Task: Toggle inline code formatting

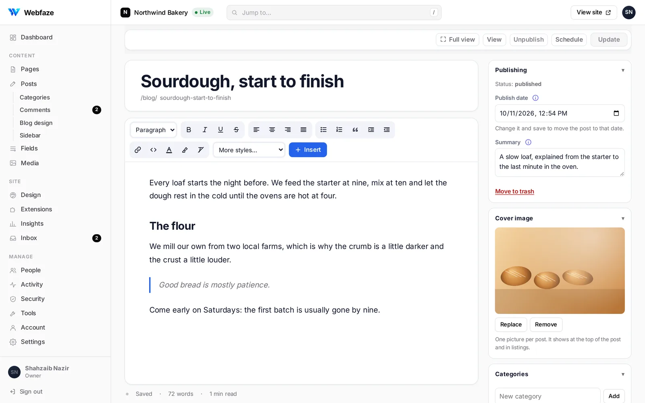Action: coord(154,150)
